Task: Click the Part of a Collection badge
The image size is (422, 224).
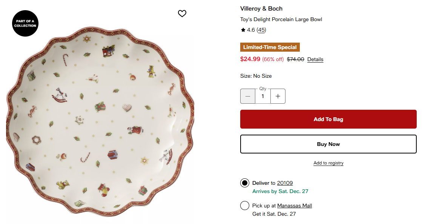Action: click(25, 23)
